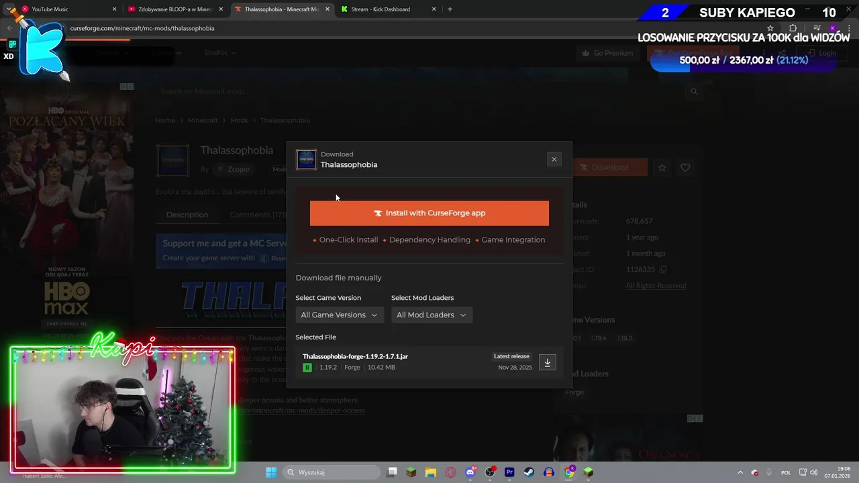Open the Windows Start menu
Viewport: 859px width, 483px height.
[x=271, y=472]
